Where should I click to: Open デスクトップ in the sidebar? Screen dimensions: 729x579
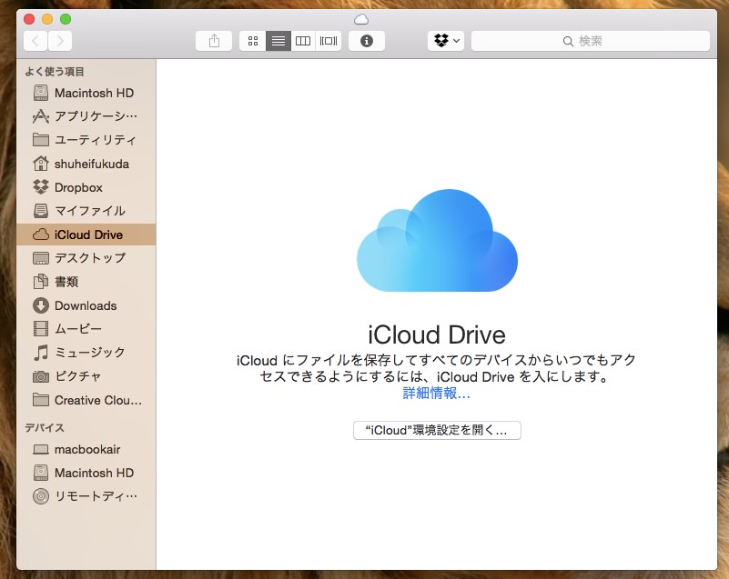86,258
